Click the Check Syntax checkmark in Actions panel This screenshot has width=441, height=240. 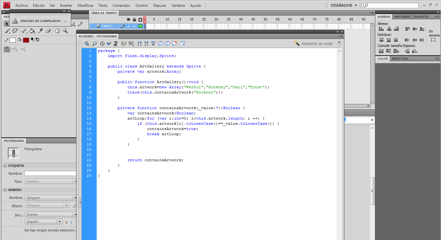[109, 44]
